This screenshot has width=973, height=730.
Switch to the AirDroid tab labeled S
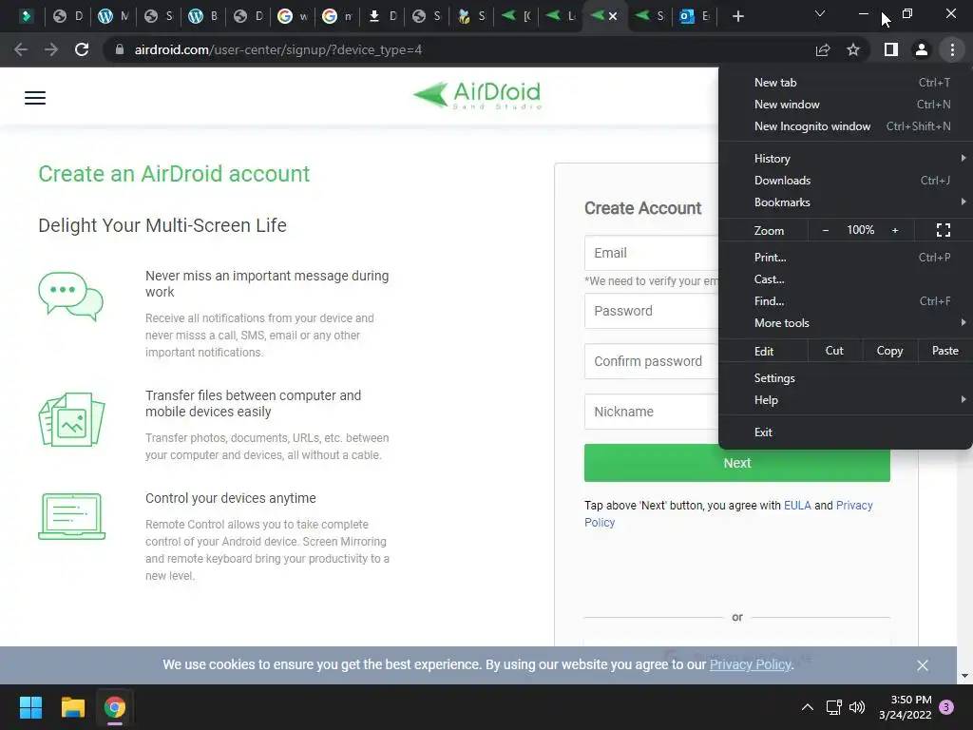(x=650, y=16)
